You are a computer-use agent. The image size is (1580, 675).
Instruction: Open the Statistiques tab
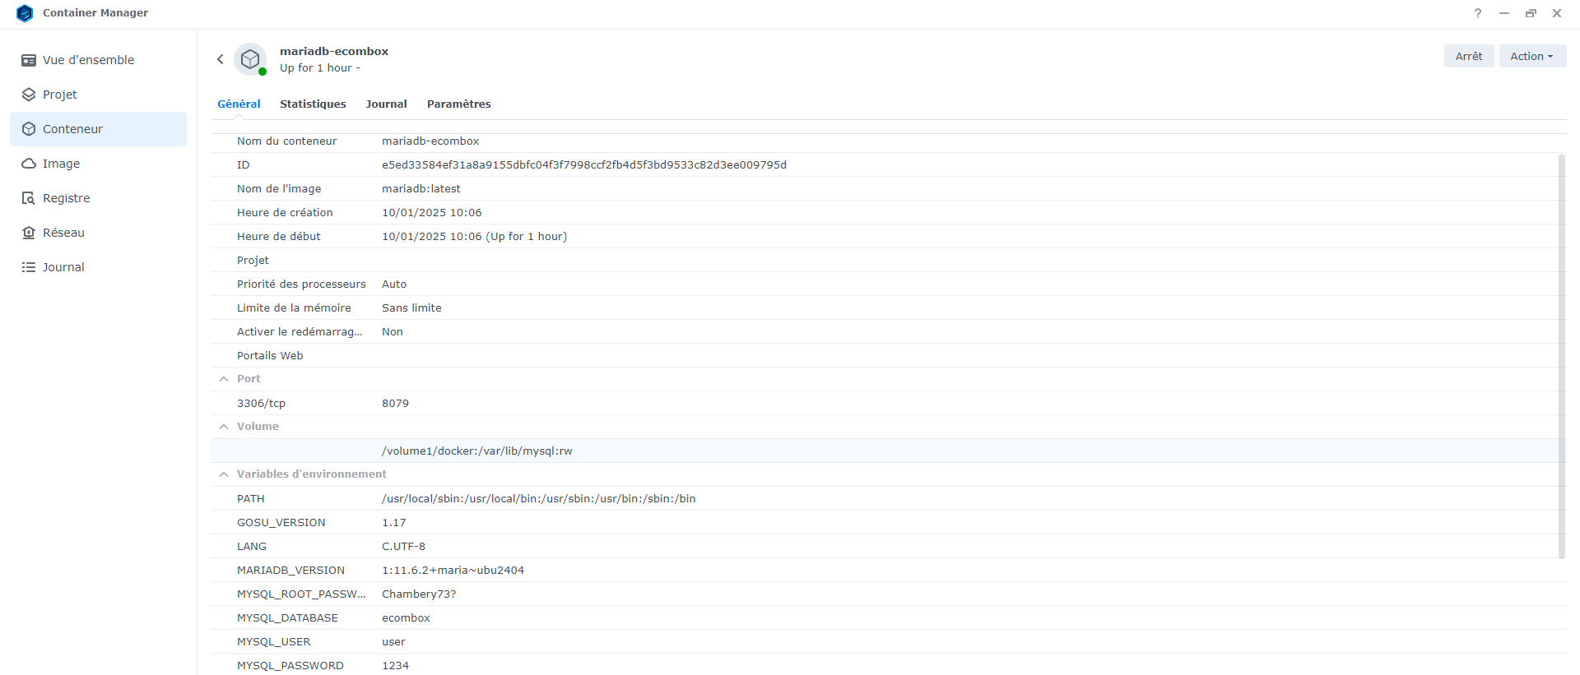(x=313, y=104)
